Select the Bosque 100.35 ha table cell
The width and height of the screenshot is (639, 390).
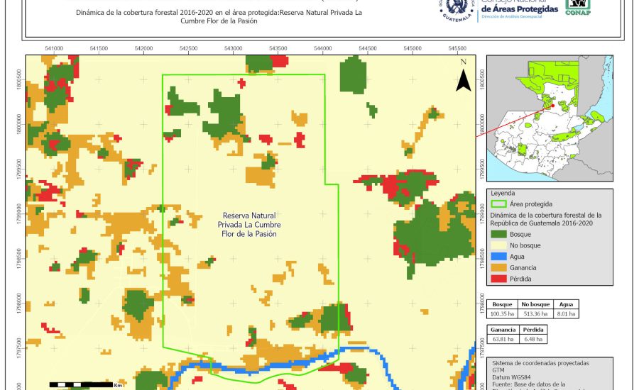[503, 313]
